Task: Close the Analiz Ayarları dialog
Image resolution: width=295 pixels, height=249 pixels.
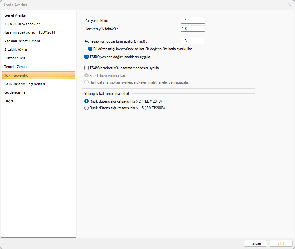Action: (x=290, y=5)
